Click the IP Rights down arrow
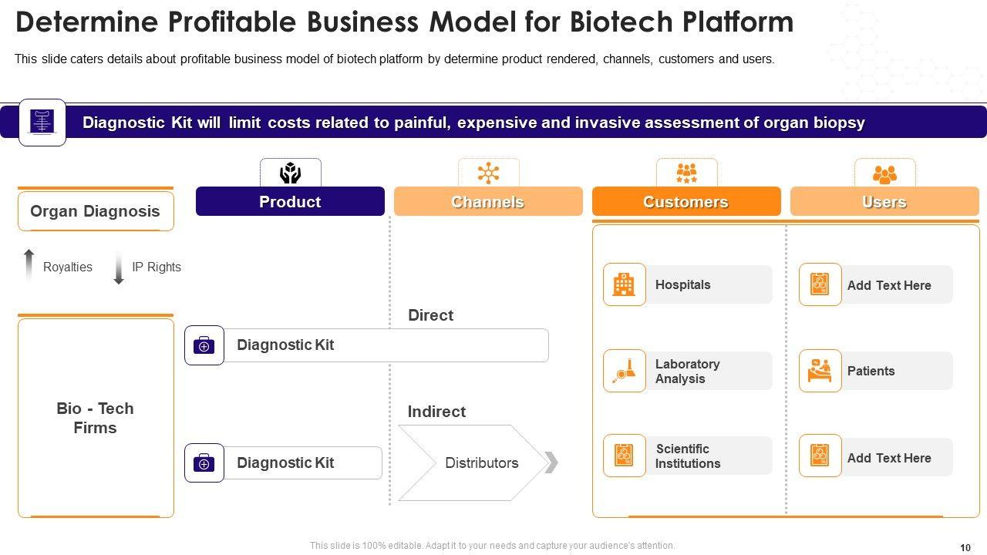The height and width of the screenshot is (555, 987). (x=119, y=267)
